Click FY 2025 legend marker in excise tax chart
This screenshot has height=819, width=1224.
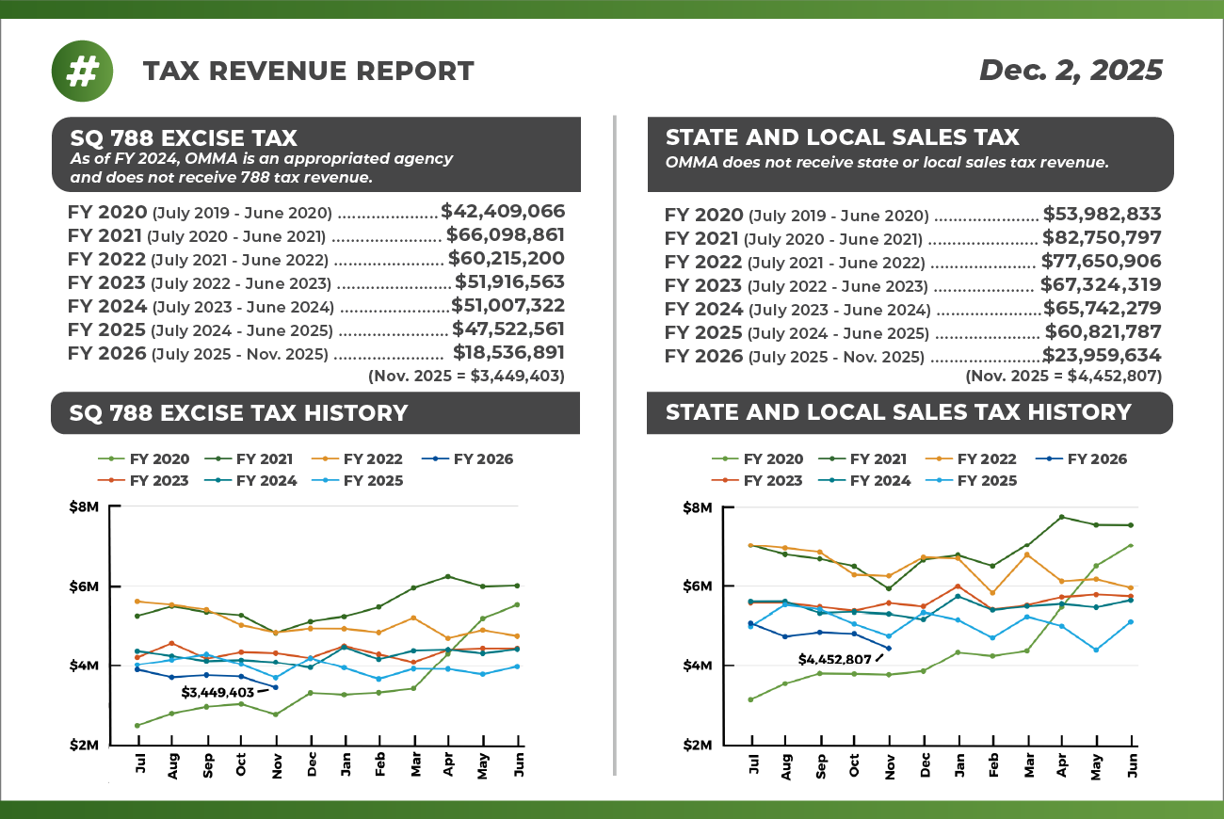pos(325,481)
